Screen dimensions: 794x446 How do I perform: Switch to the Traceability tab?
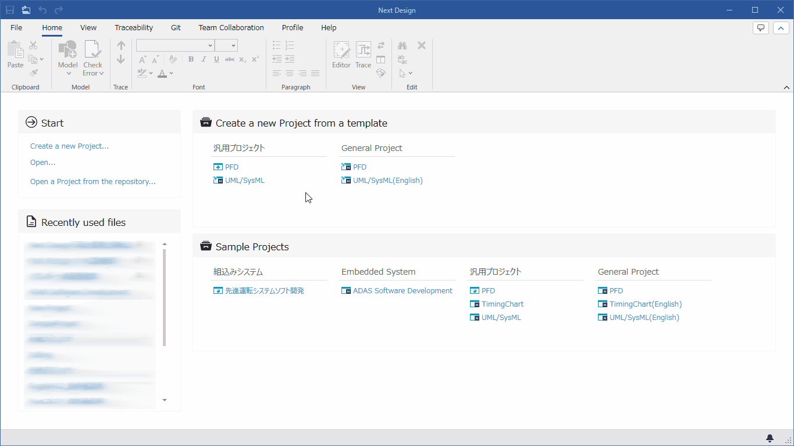point(134,27)
